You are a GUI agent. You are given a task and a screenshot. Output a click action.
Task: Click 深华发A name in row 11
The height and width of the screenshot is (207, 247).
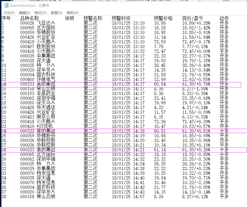tap(46, 70)
